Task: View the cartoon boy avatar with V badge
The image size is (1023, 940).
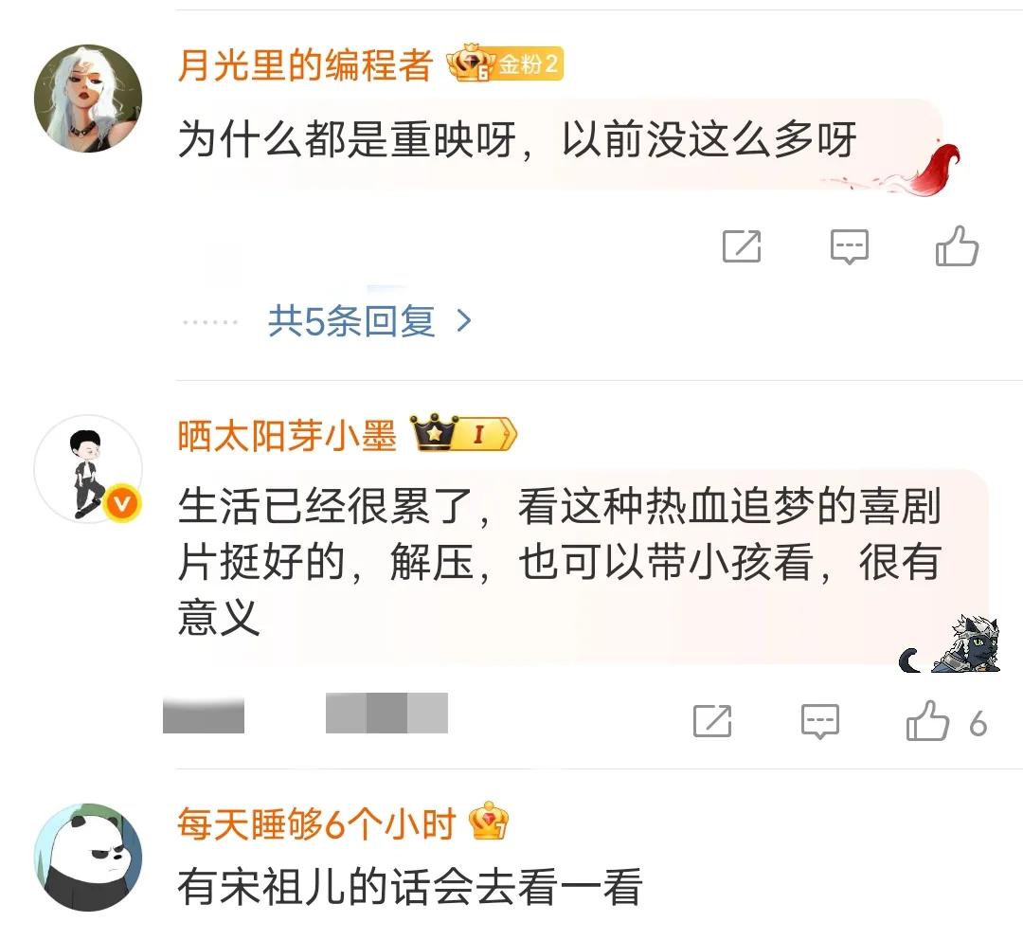Action: point(88,469)
